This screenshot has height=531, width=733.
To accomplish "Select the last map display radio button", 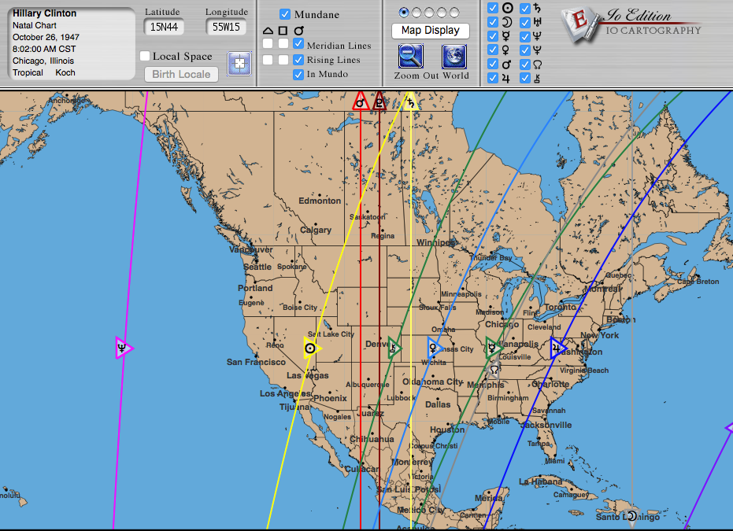I will tap(455, 13).
